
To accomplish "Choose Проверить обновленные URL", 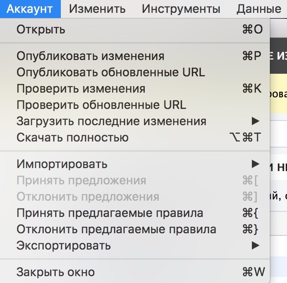I will (x=135, y=105).
